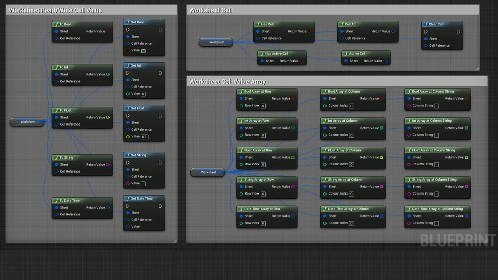Viewport: 498px width, 280px height.
Task: Click the Sheet pin on Has Cell node
Action: click(258, 31)
